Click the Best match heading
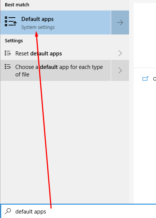 (17, 5)
